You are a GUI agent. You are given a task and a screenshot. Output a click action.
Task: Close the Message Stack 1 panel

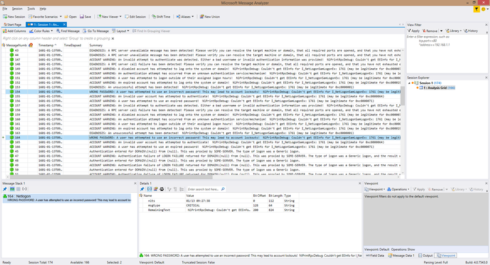pyautogui.click(x=135, y=183)
